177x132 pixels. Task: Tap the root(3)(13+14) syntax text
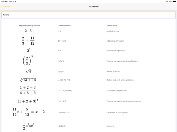pyautogui.click(x=64, y=80)
